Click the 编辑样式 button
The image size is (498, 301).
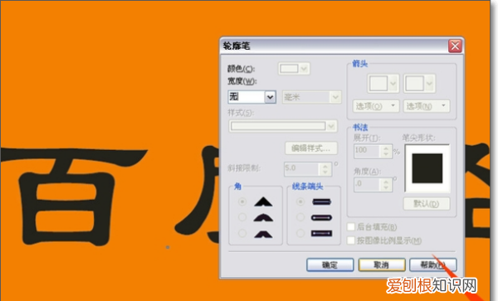tap(311, 148)
